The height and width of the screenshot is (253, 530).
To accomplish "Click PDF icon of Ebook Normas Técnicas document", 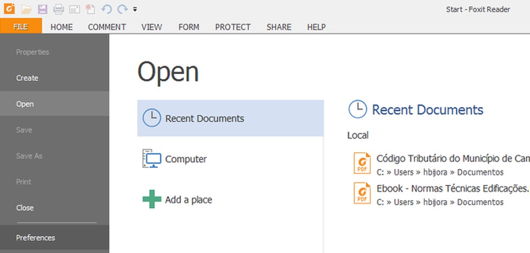I will coord(362,193).
